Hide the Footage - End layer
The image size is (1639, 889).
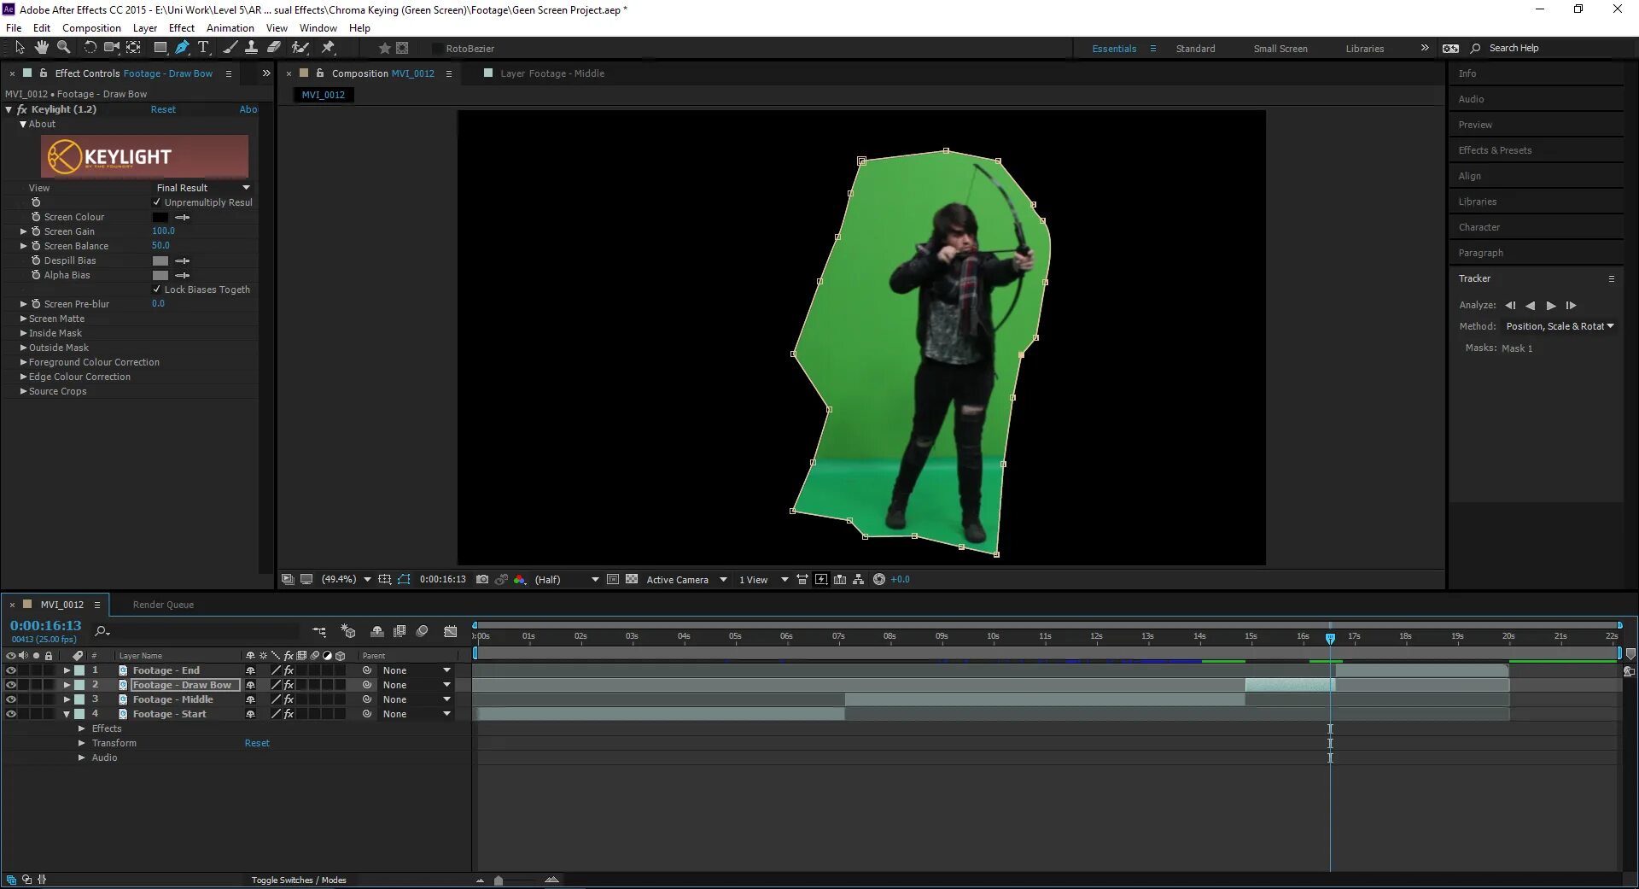coord(11,670)
